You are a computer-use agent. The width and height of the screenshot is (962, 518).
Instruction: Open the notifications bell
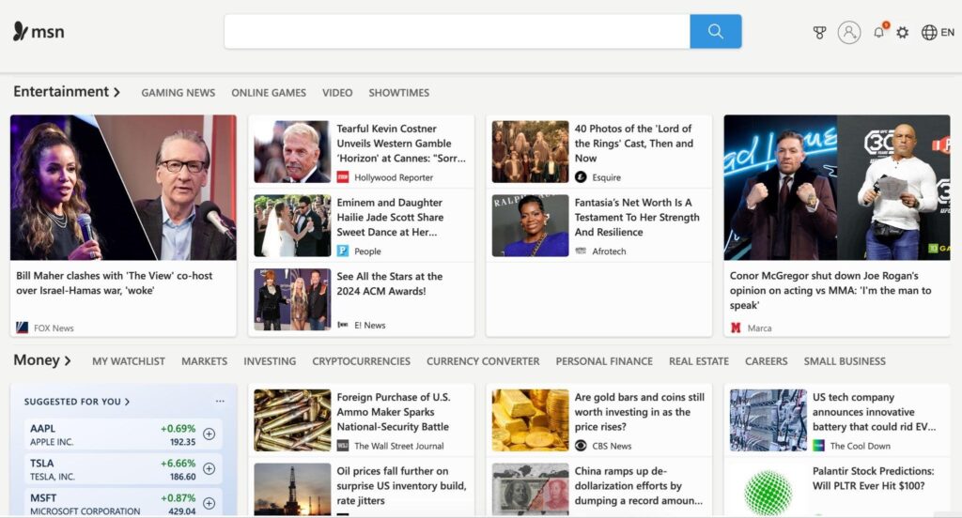pos(879,32)
